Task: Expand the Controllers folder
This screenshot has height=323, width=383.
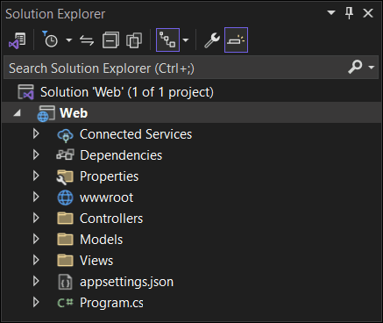Action: pyautogui.click(x=36, y=218)
